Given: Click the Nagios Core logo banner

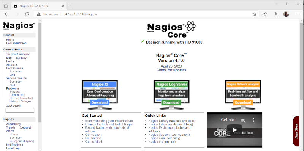Looking at the screenshot, I should (172, 30).
